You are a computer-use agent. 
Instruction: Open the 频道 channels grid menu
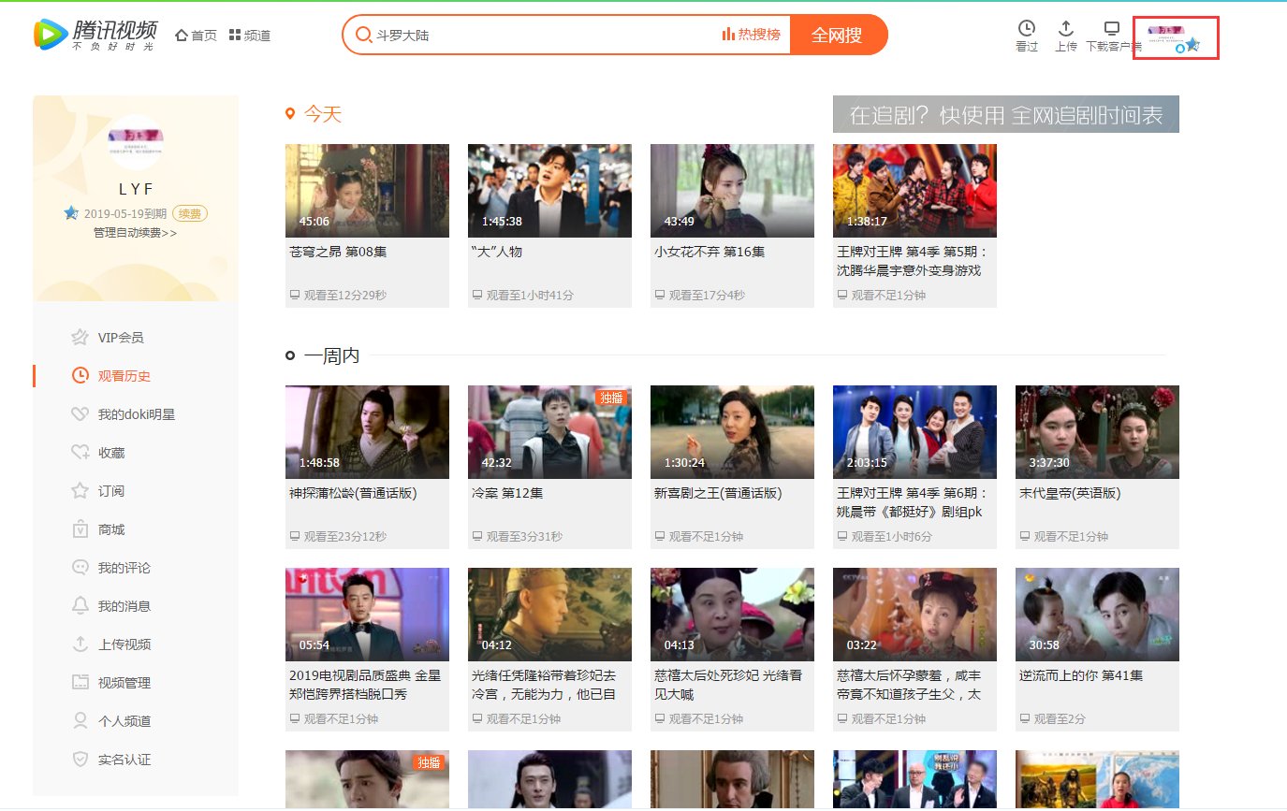point(250,36)
